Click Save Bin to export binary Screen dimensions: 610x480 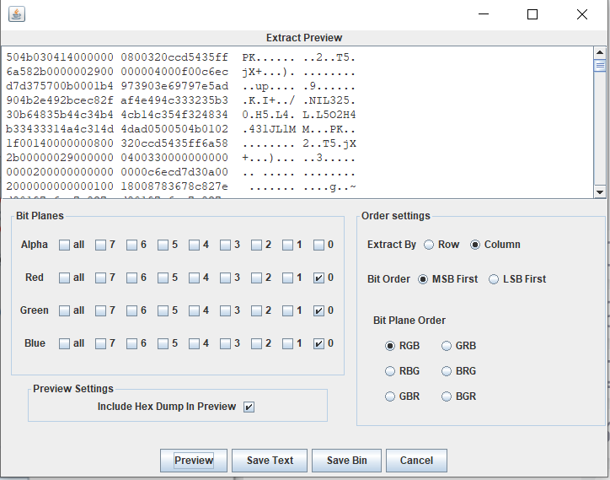[x=346, y=461]
